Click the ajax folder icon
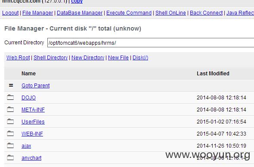This screenshot has height=167, width=254. coord(10,145)
